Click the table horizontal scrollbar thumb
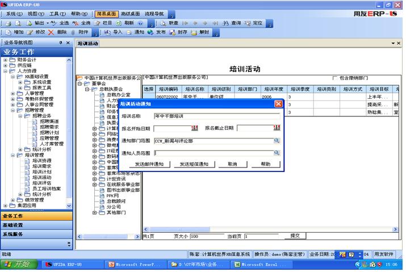Viewport: 406px width, 272px height. point(179,229)
